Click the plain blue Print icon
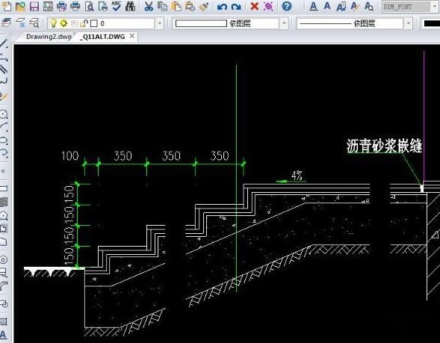This screenshot has height=343, width=440. 75,6
